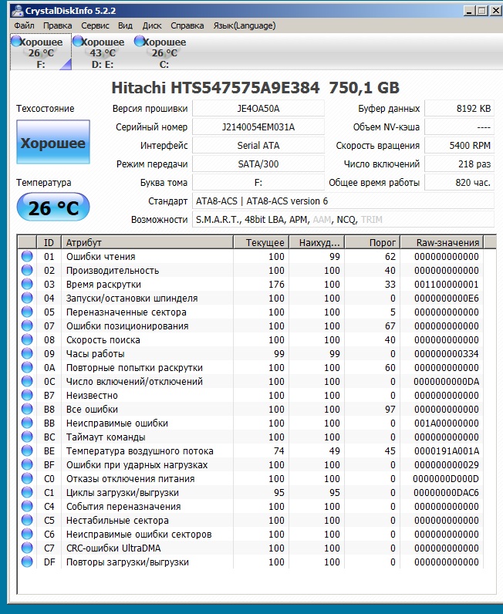
Task: Click the ATA8-ACS standard field
Action: pyautogui.click(x=343, y=201)
